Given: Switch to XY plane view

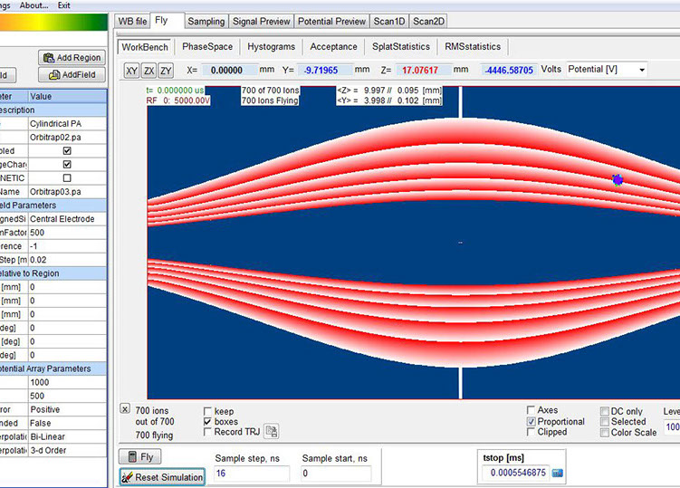Looking at the screenshot, I should (132, 70).
